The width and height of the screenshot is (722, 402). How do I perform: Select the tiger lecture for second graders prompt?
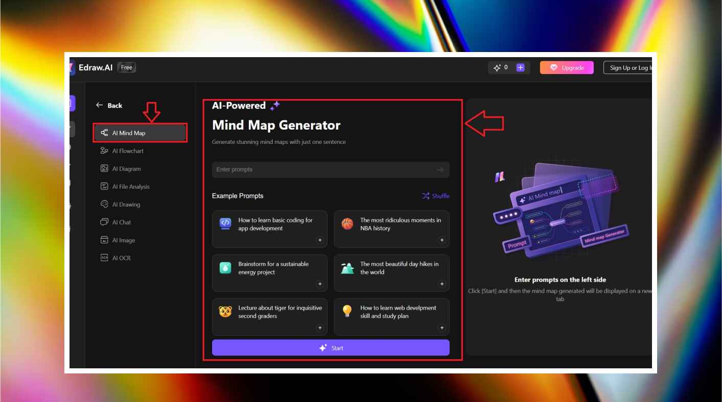coord(270,317)
